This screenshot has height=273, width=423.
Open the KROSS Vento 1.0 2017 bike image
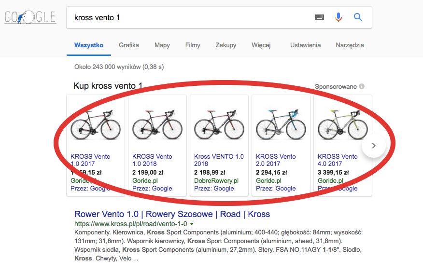point(96,124)
